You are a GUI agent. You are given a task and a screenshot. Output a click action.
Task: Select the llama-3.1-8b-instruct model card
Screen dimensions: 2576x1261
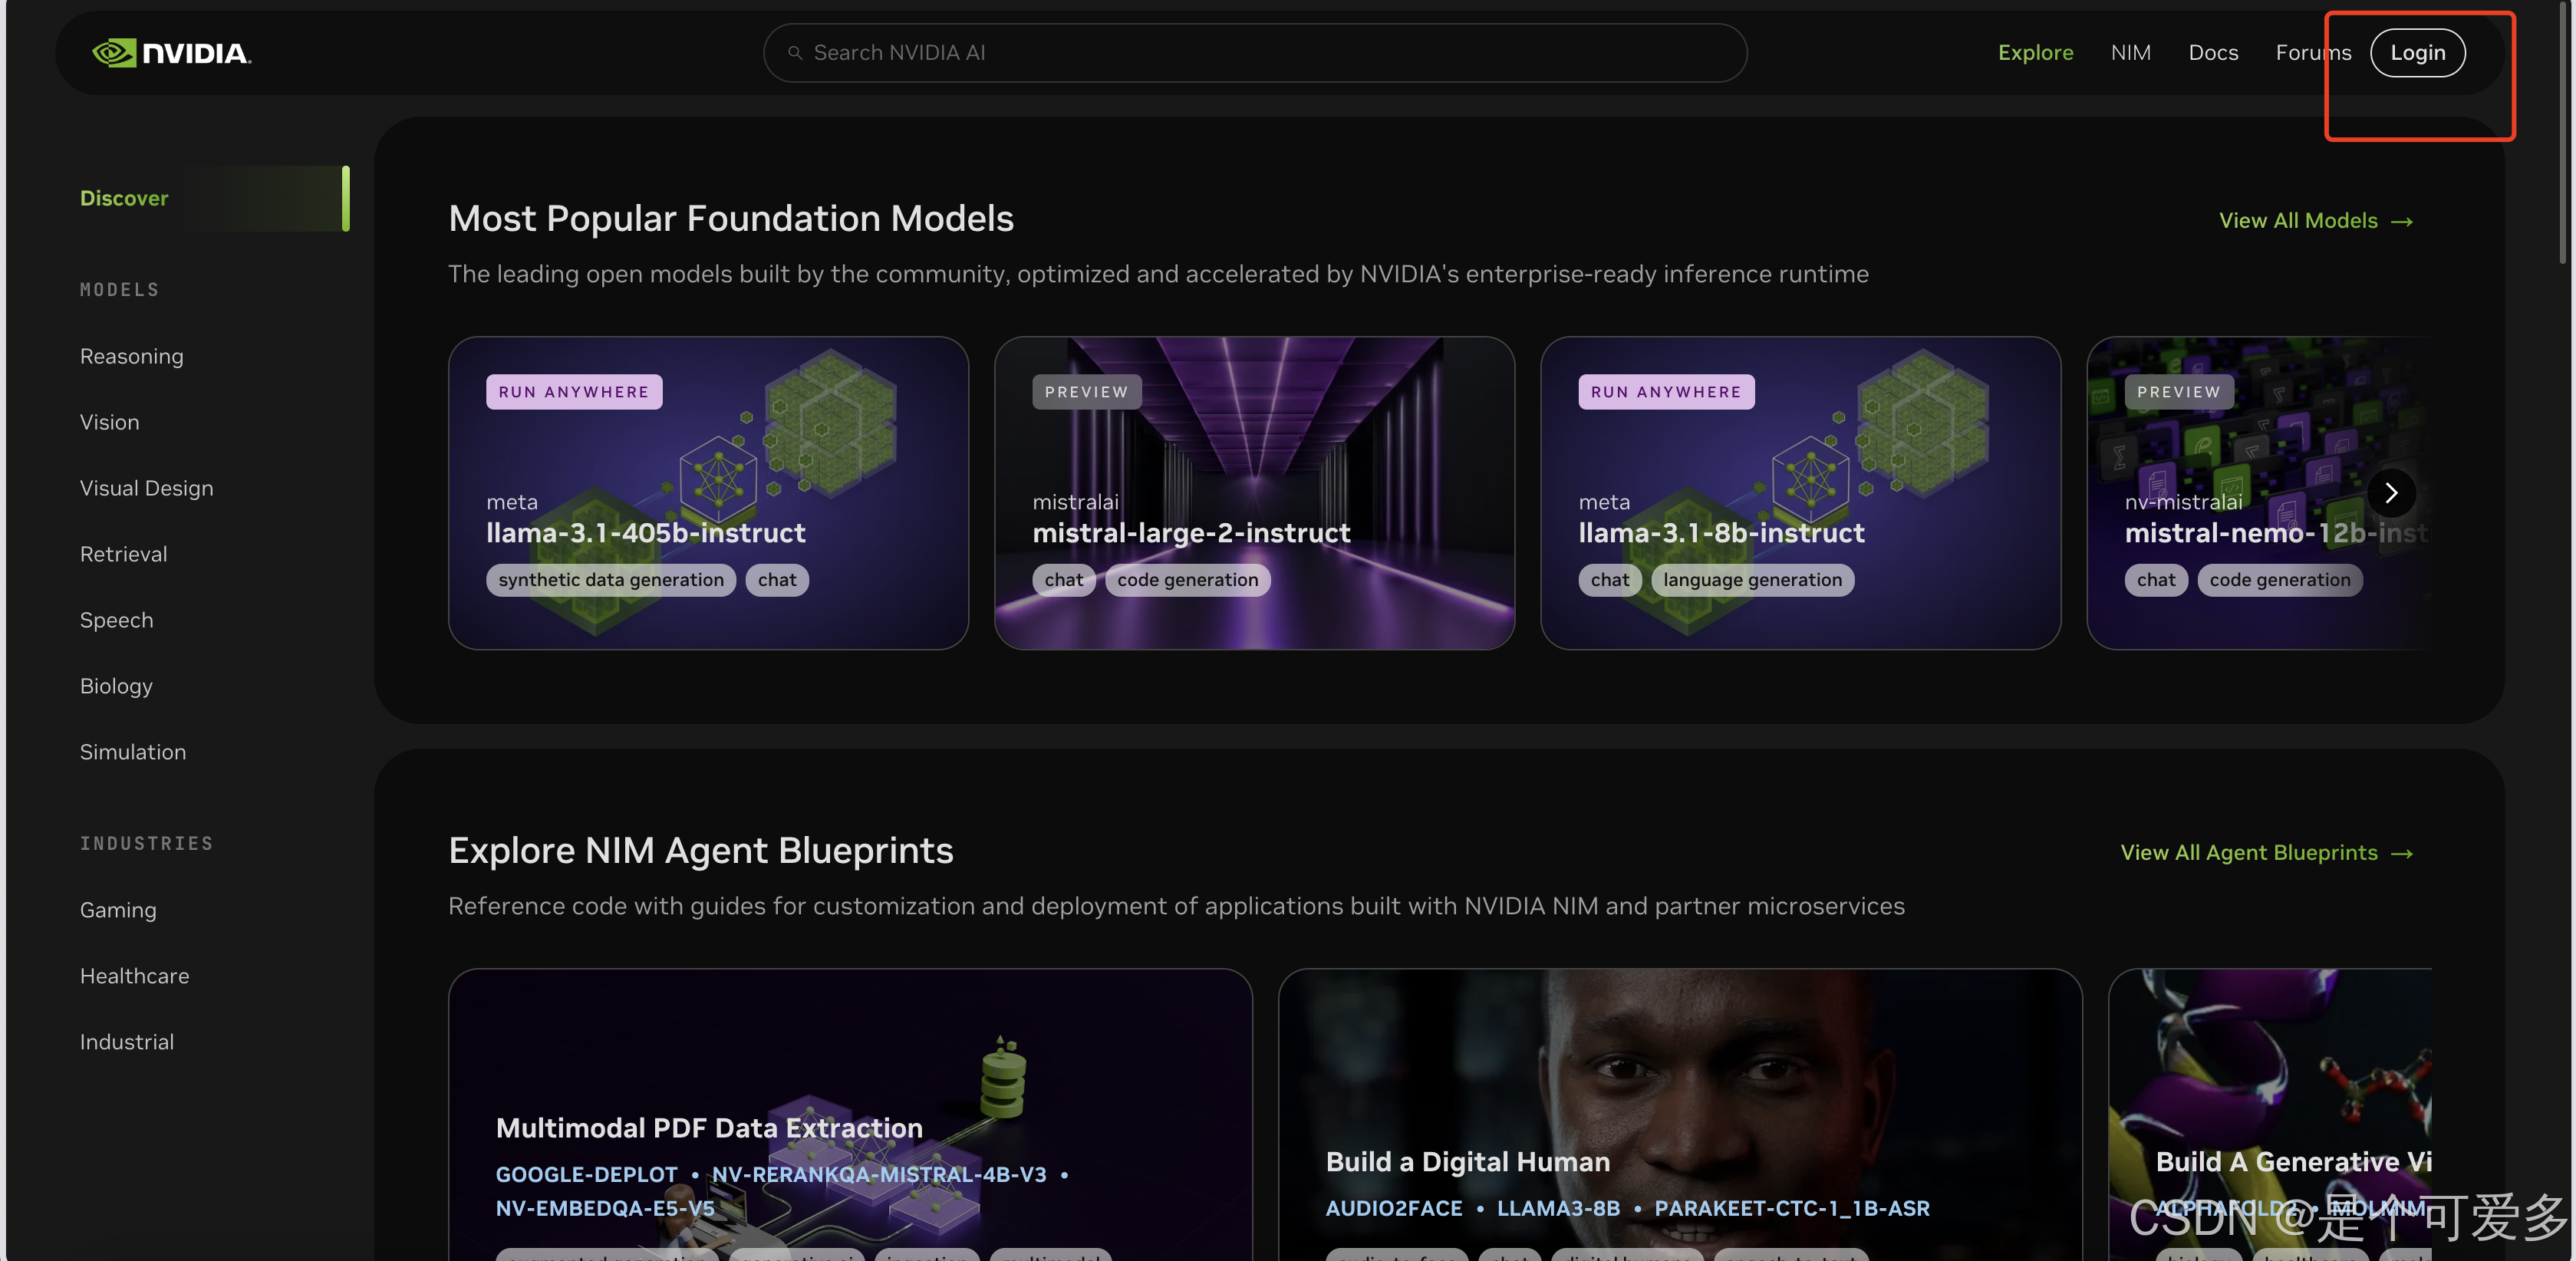[1799, 492]
